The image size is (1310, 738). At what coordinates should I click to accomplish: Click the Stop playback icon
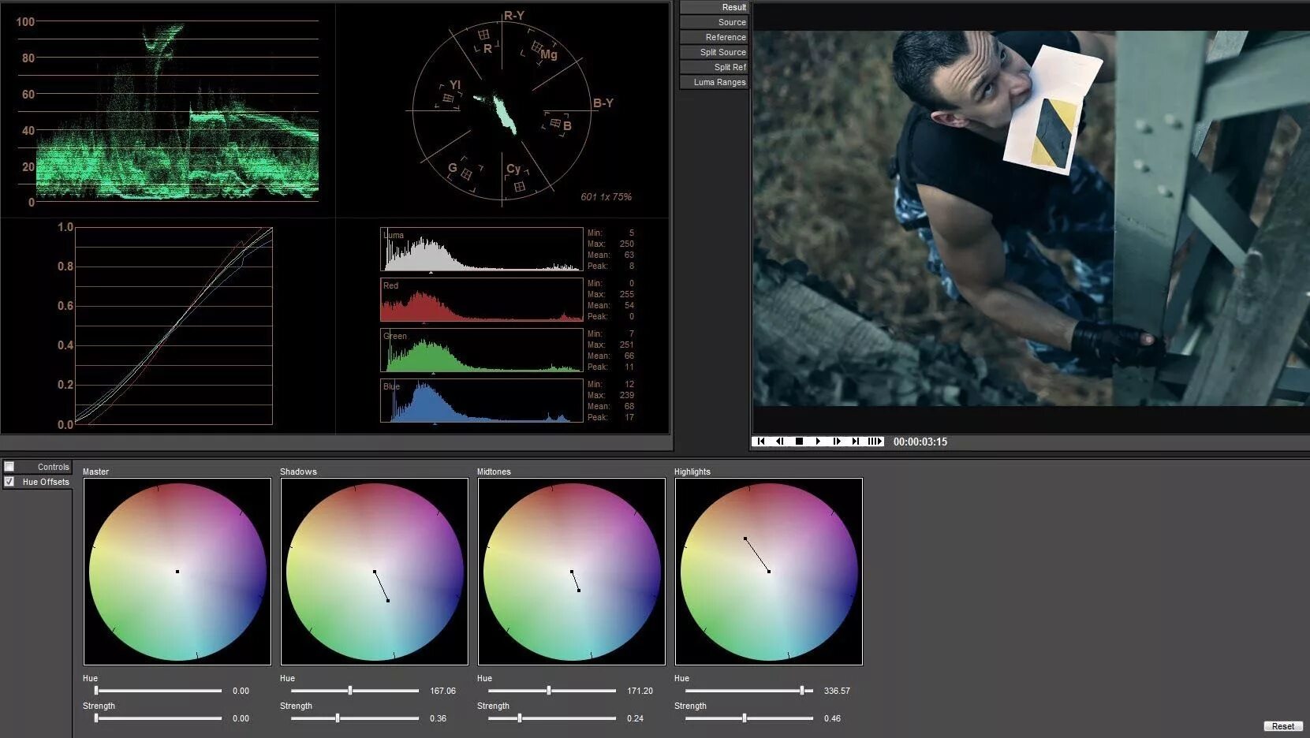tap(799, 442)
